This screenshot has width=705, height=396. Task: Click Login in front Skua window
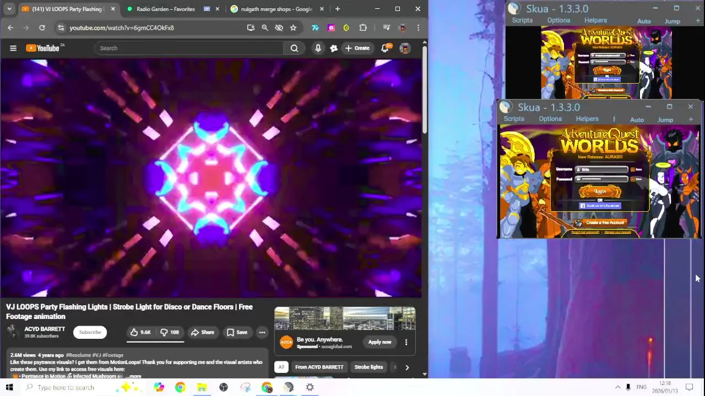[600, 191]
